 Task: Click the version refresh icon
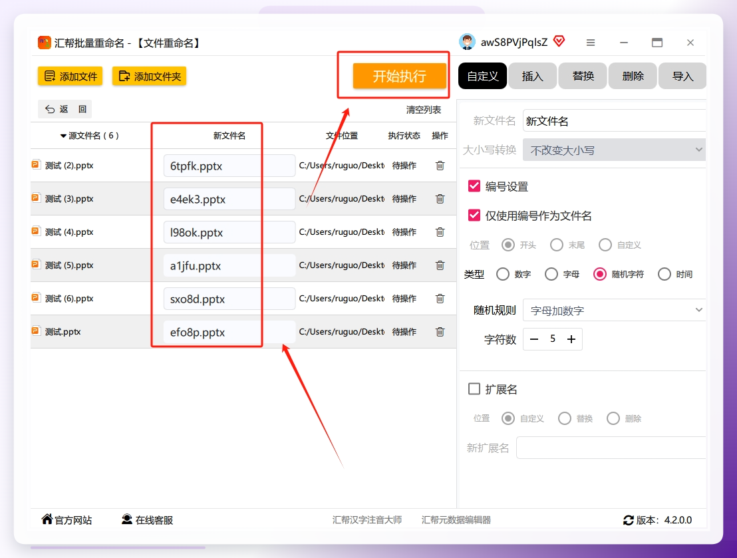coord(629,520)
